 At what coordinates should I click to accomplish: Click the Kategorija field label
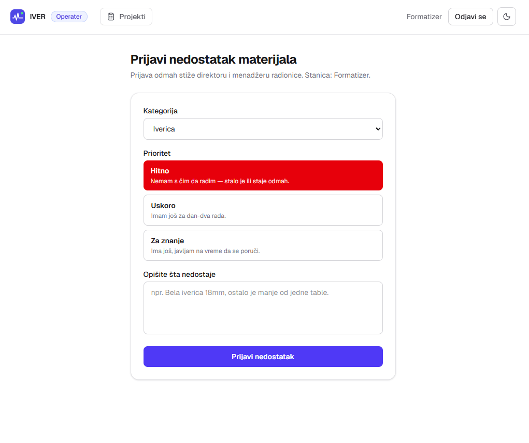[x=160, y=111]
